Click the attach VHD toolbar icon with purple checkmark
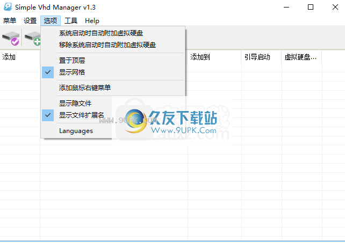Screen dimensions: 345x243 point(11,38)
